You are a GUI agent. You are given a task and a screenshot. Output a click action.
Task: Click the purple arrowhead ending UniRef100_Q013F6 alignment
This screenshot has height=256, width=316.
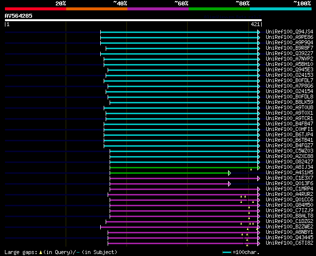pos(229,184)
